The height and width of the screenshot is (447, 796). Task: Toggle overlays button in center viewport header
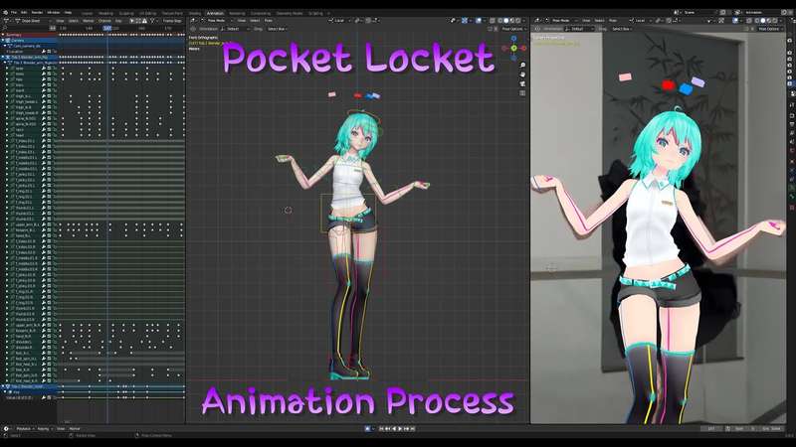click(479, 21)
